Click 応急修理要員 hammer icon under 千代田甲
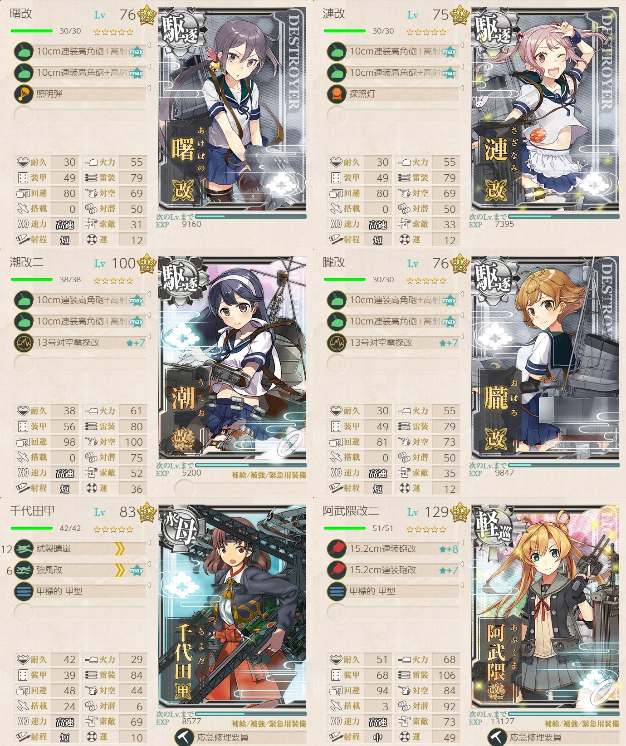The height and width of the screenshot is (746, 626). coord(184,737)
